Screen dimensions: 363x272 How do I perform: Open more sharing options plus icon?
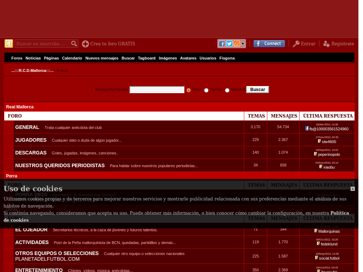coord(242,44)
